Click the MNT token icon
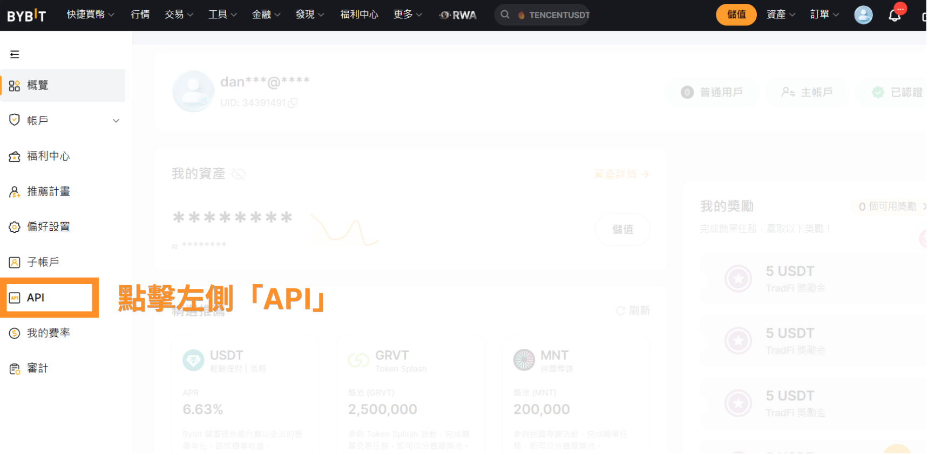The image size is (928, 455). pyautogui.click(x=524, y=360)
